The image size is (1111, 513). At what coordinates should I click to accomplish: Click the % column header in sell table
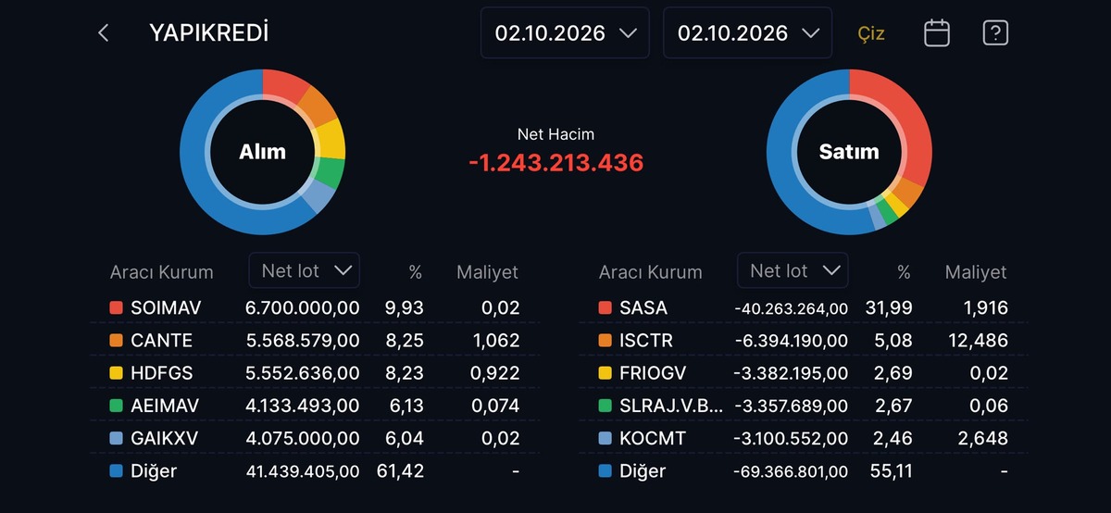click(x=904, y=272)
